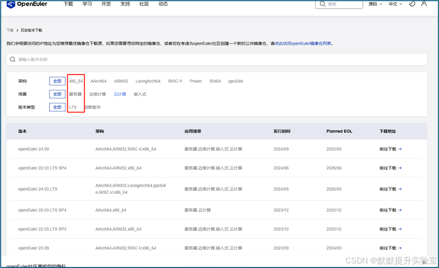
Task: Click download arrow for openEuler 24.09
Action: (400, 149)
